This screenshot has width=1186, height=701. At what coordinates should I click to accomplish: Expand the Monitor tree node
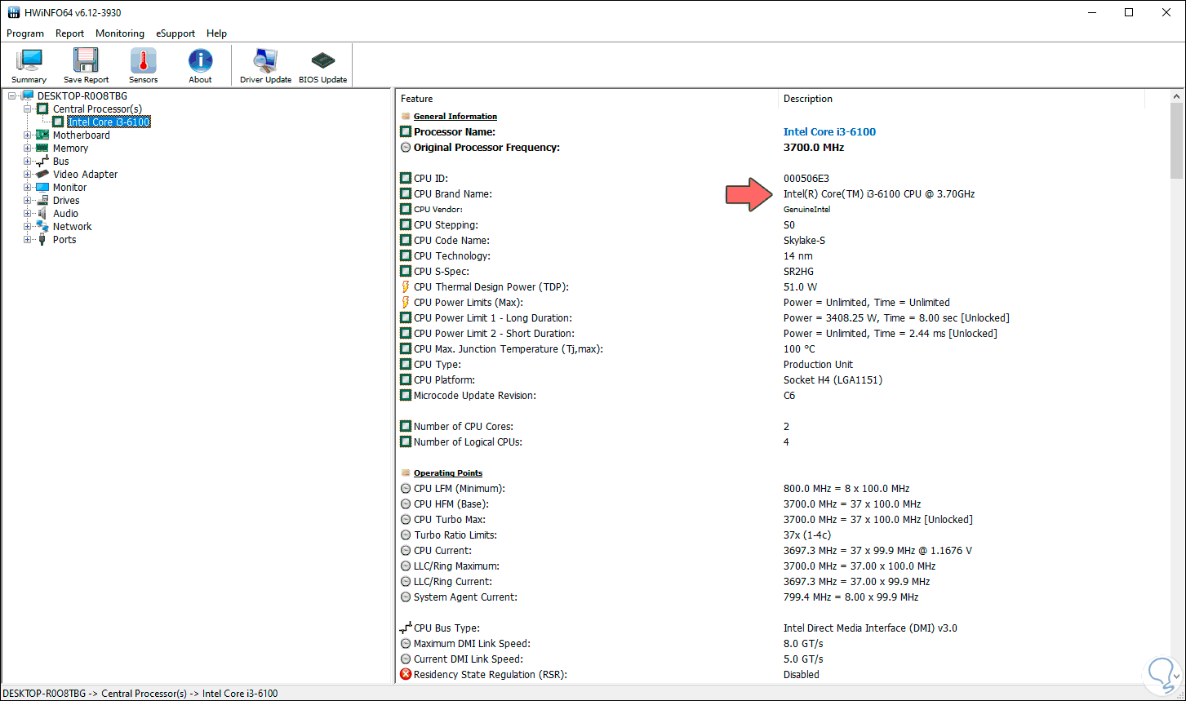coord(28,188)
